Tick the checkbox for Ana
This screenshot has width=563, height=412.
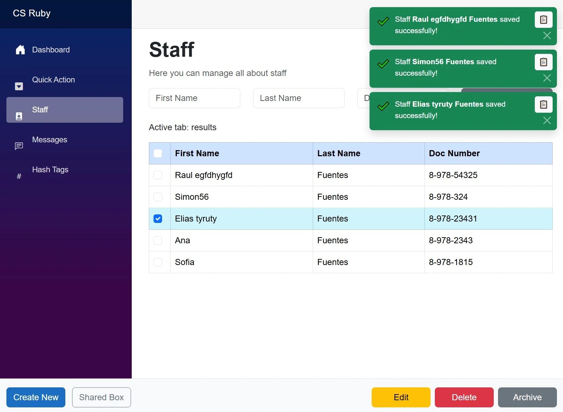(x=158, y=240)
